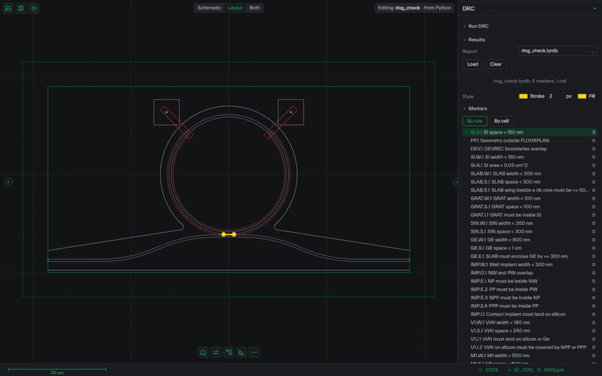Select SLAB.W.1 SLAB width < 300 nm

[529, 173]
